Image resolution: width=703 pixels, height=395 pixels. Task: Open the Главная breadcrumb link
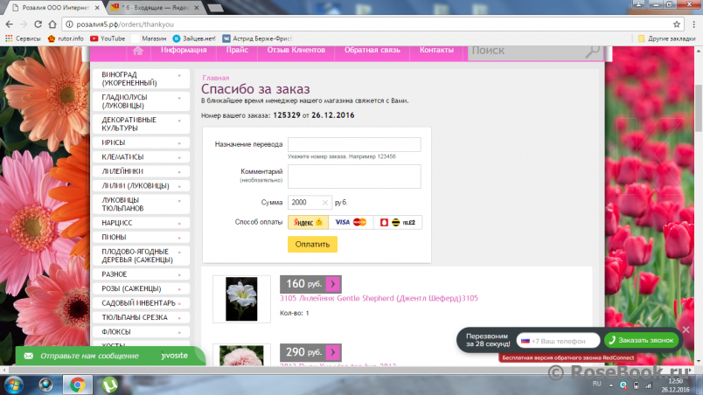click(216, 78)
